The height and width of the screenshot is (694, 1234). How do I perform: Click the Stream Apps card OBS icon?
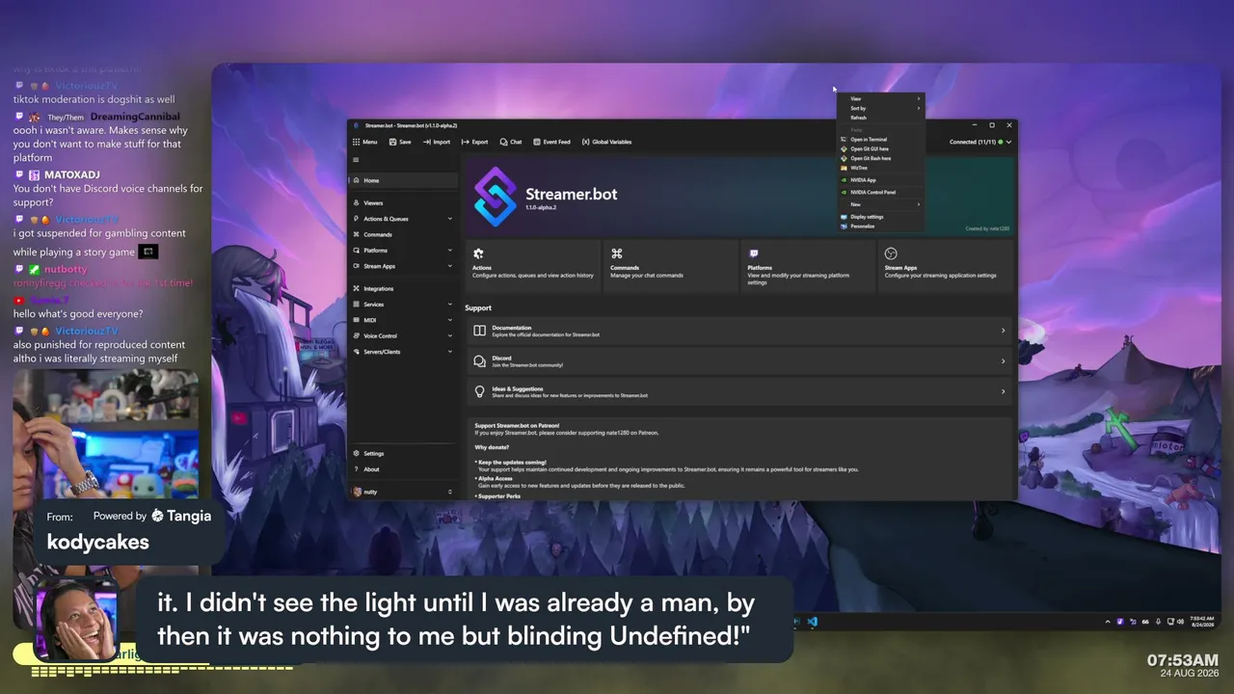891,254
